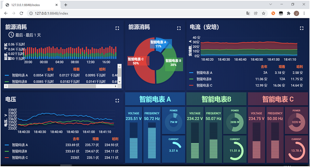Share this page using the share icon
The image size is (310, 167).
pyautogui.click(x=256, y=13)
